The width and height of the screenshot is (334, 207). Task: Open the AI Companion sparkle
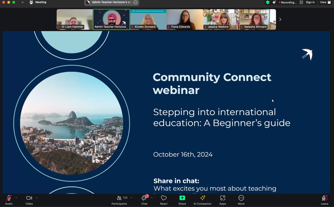tap(203, 200)
